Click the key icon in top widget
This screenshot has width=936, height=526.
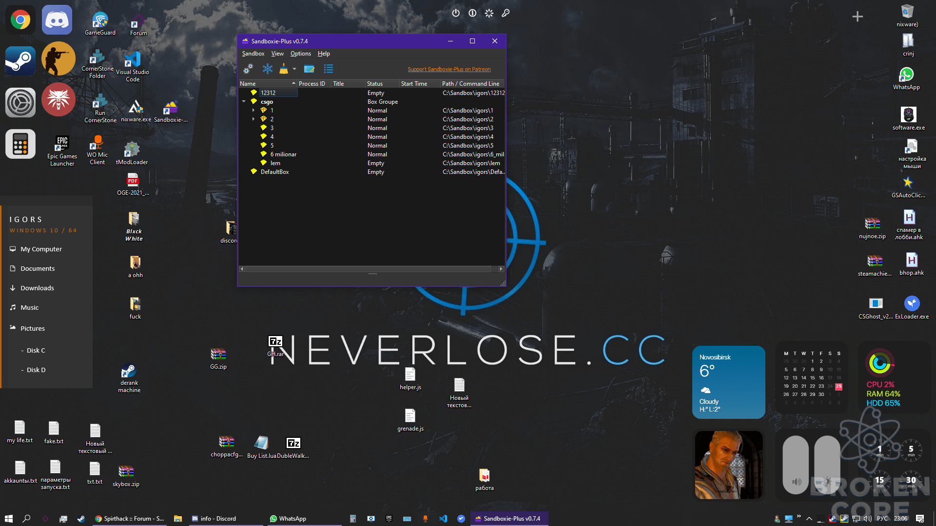506,13
